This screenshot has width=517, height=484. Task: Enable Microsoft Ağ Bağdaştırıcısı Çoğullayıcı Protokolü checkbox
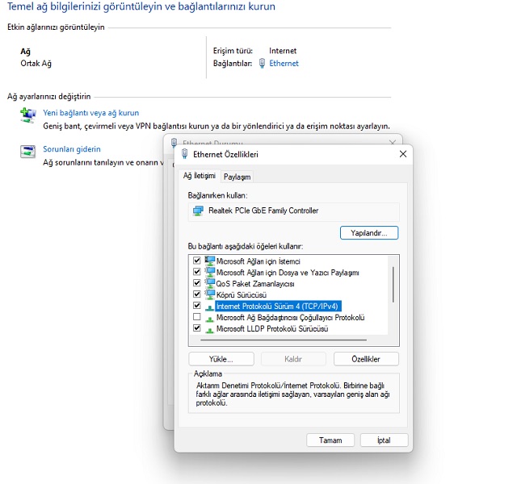(196, 318)
